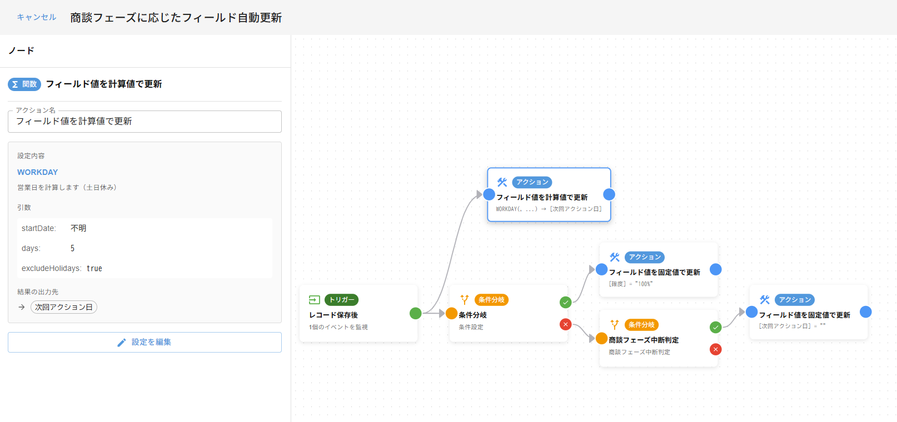897x422 pixels.
Task: Click the green check port on 商談フェーズ中断判定 node
Action: [x=715, y=327]
